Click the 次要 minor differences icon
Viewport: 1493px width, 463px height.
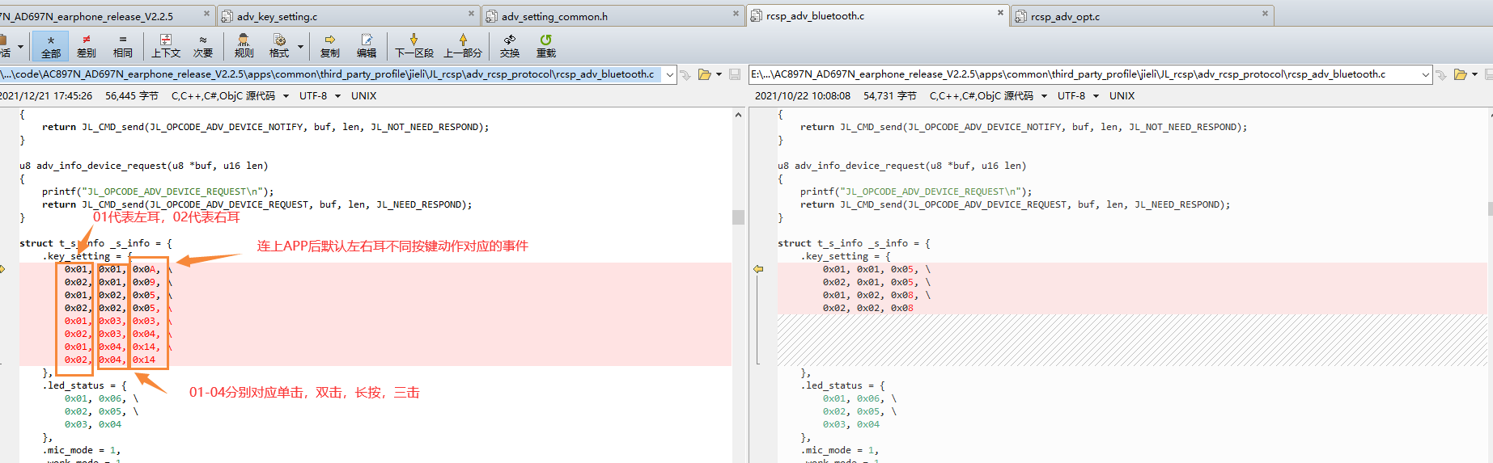202,46
